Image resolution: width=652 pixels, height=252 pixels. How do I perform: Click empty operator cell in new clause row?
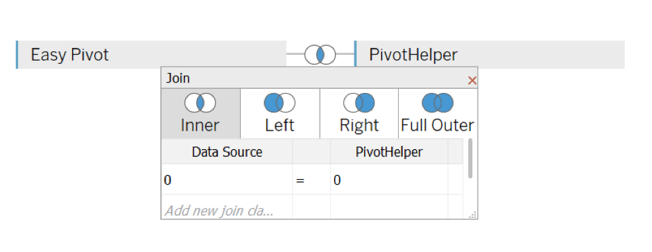tap(311, 207)
